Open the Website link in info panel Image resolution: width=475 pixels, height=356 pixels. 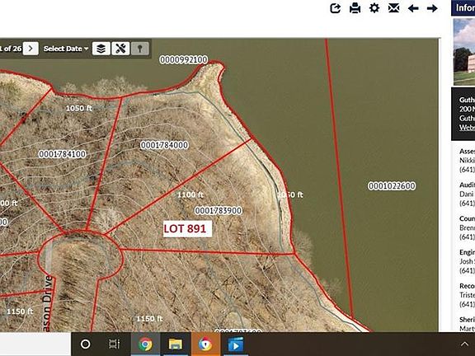[x=467, y=128]
